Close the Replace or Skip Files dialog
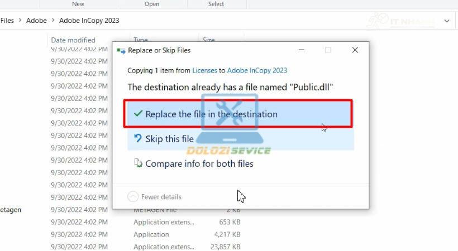This screenshot has width=458, height=251. [x=355, y=50]
